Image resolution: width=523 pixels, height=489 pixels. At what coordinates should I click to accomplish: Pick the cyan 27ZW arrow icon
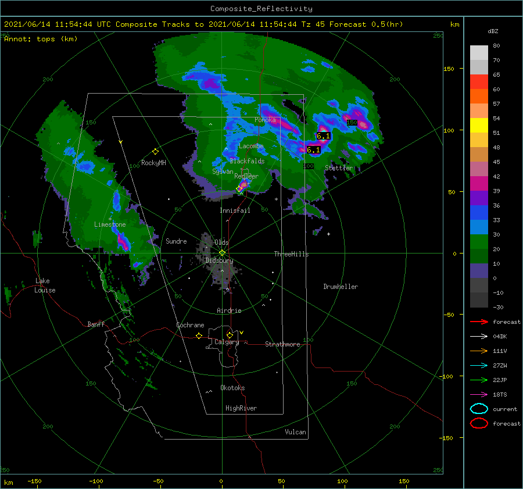point(479,366)
